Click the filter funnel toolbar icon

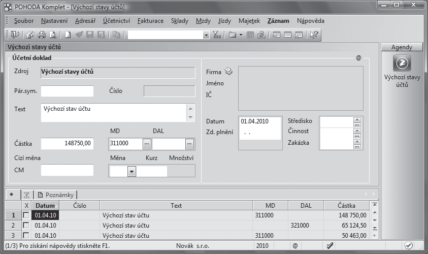217,35
